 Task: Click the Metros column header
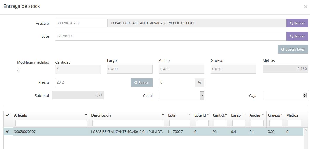(292, 115)
